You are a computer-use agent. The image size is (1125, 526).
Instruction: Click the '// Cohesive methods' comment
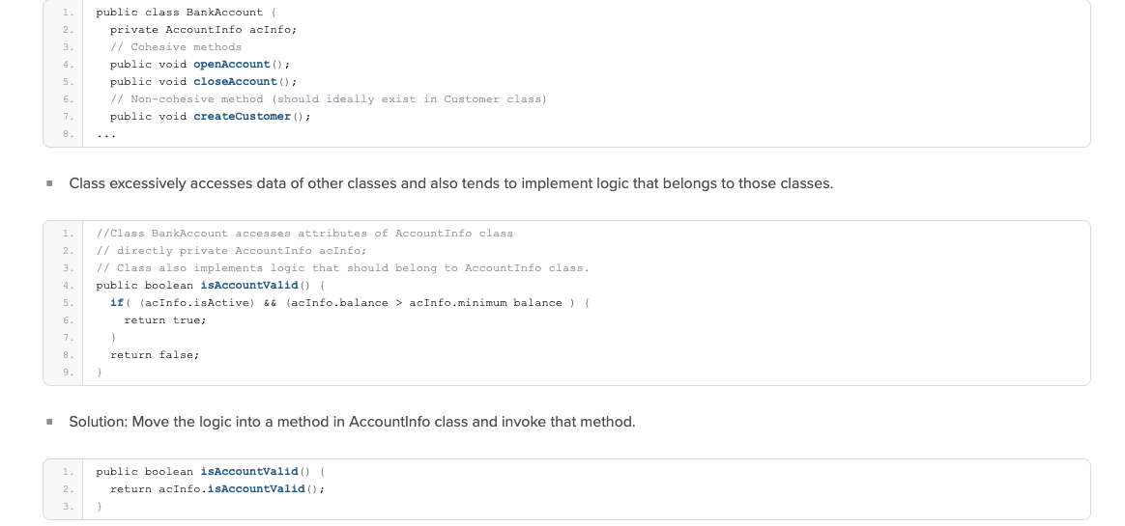176,47
